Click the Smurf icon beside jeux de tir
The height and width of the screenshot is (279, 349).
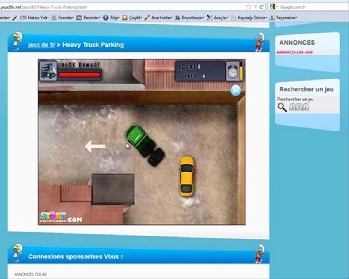click(x=17, y=41)
